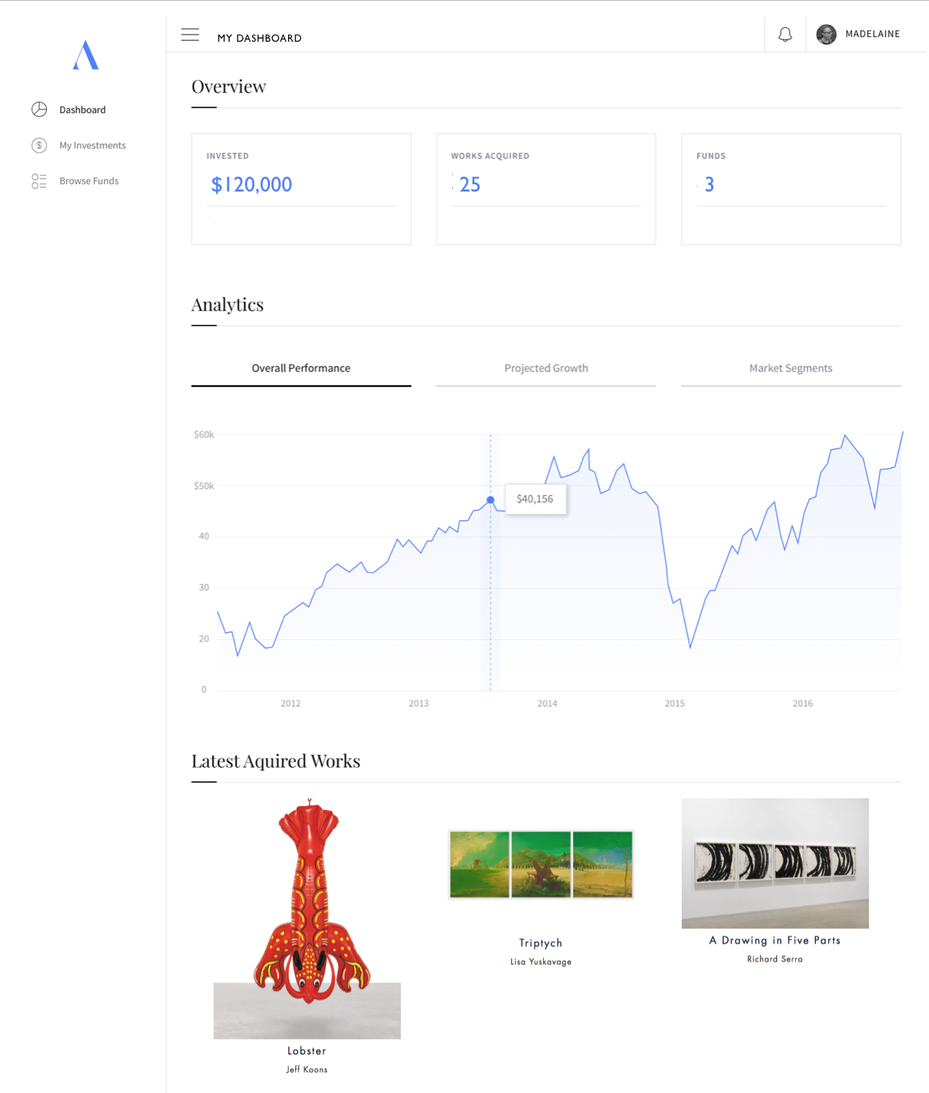This screenshot has width=929, height=1093.
Task: Go to Dashboard in sidebar
Action: pyautogui.click(x=82, y=110)
